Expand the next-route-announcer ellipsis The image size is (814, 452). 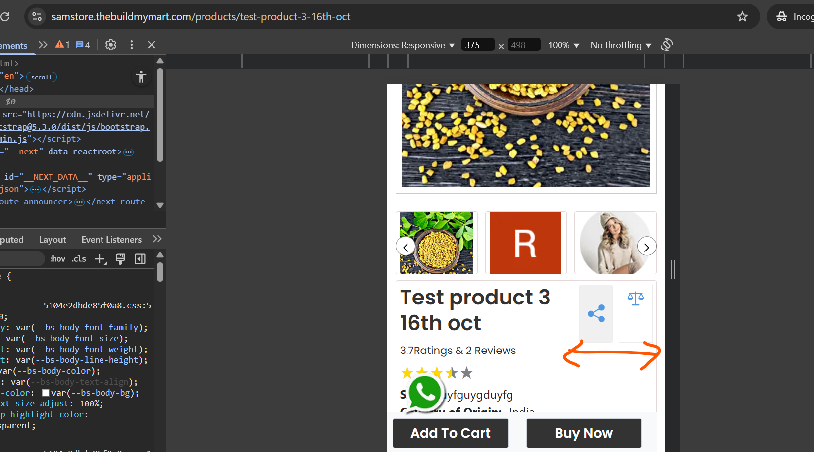(79, 202)
